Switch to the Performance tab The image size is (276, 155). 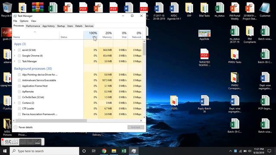(x=33, y=26)
